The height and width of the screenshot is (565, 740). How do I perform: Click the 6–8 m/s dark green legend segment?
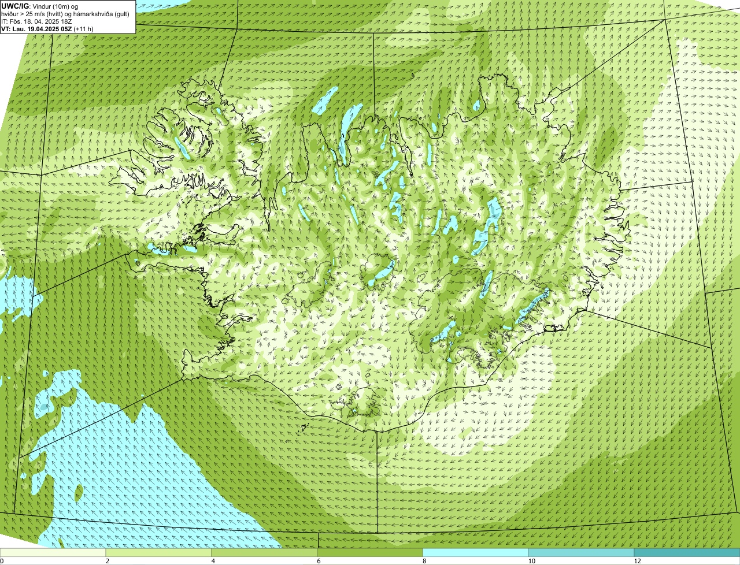coord(370,552)
